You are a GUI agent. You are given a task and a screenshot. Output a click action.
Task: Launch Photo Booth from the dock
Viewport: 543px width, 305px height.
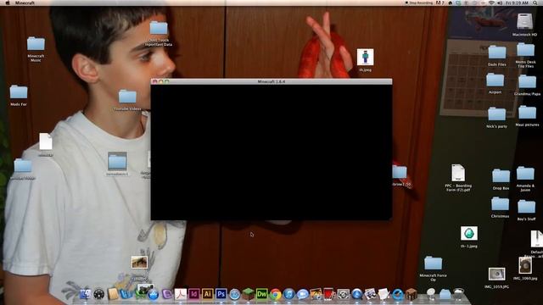[x=329, y=294]
